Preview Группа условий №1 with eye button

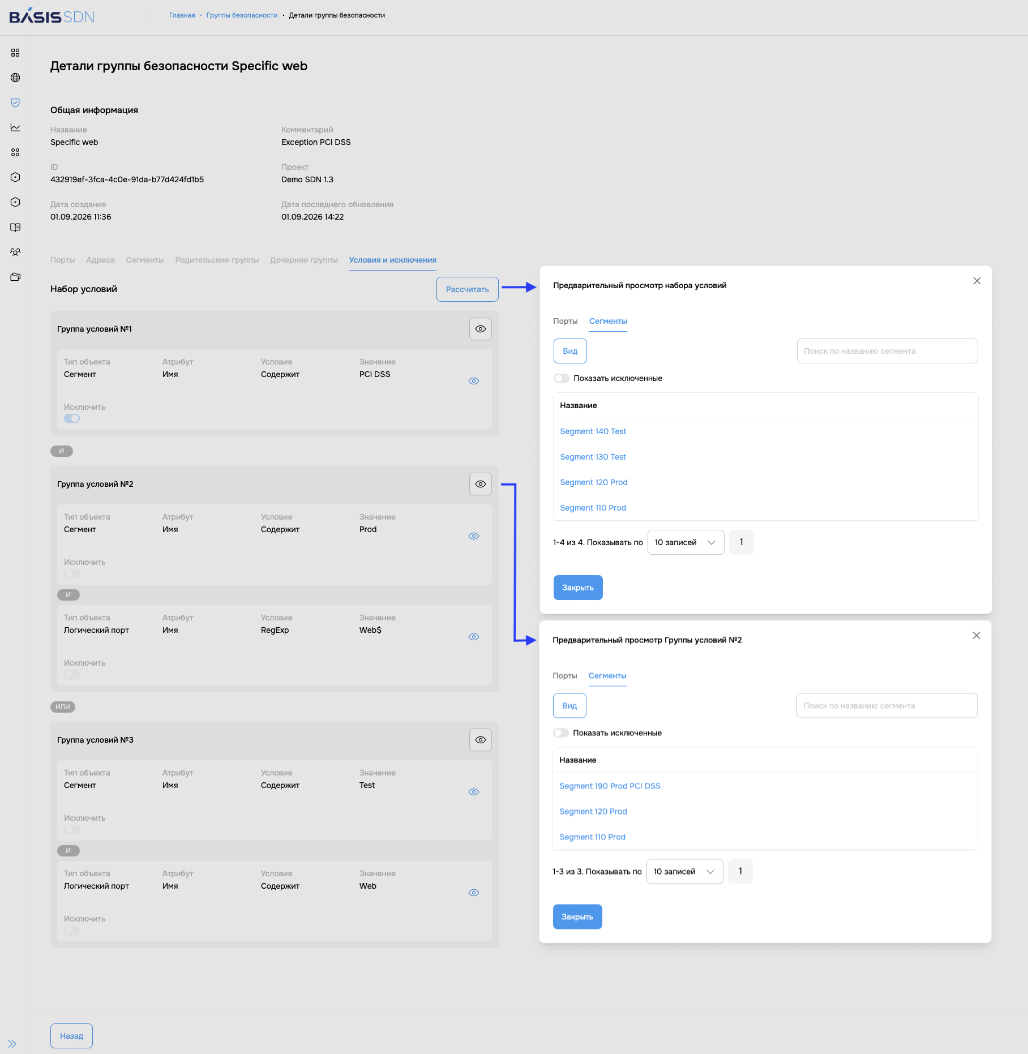tap(481, 329)
